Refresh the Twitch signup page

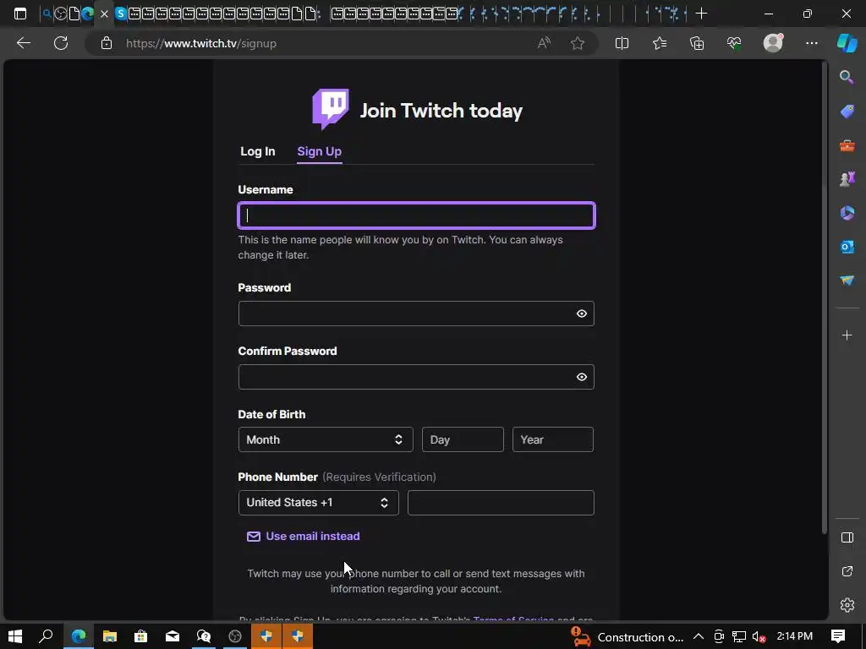click(61, 43)
